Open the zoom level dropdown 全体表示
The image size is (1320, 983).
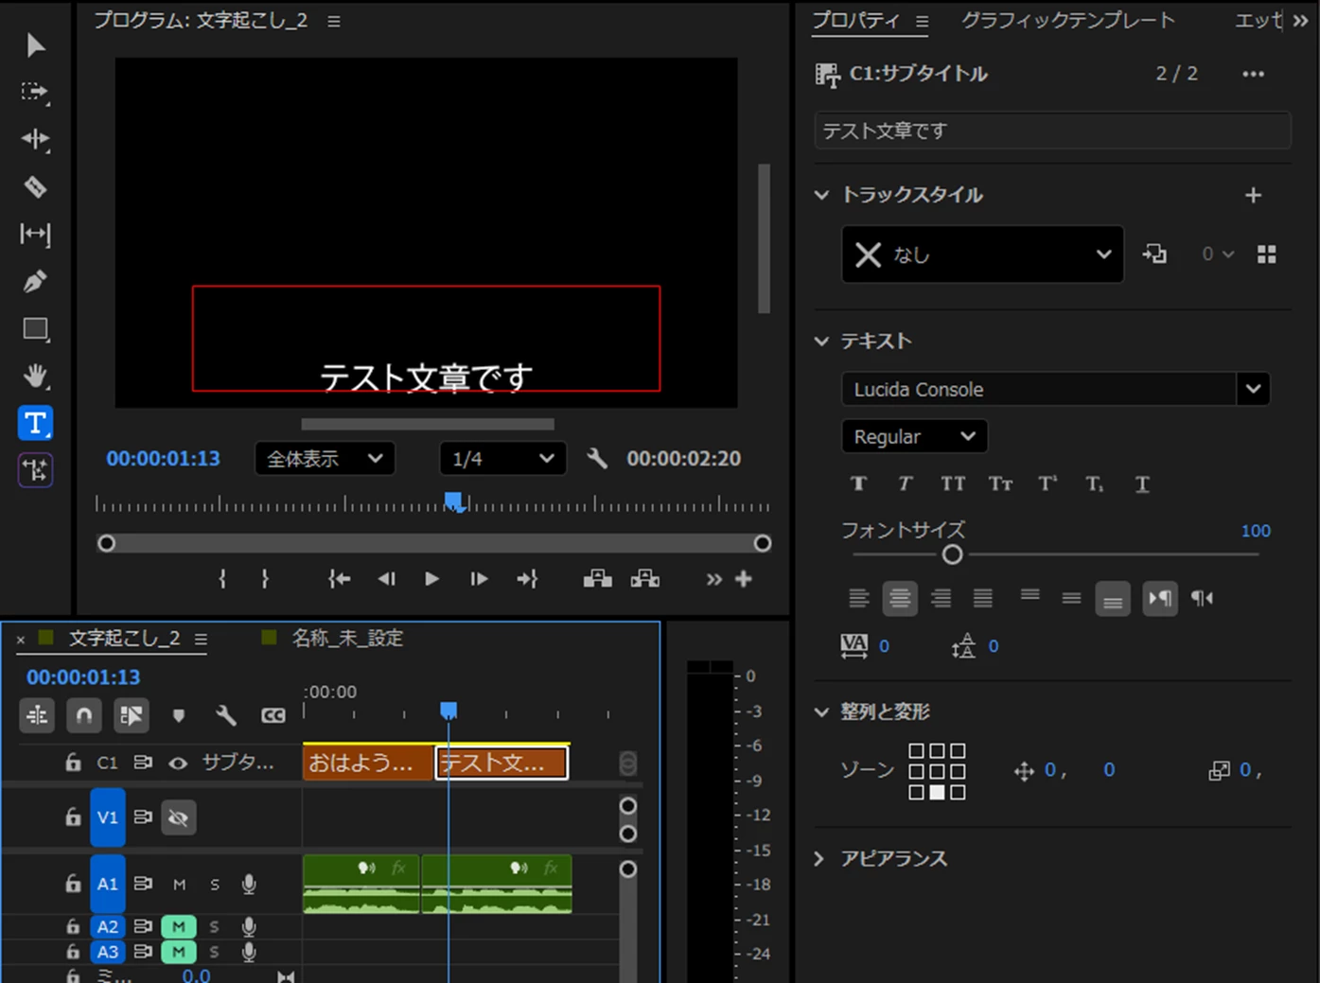(x=325, y=459)
